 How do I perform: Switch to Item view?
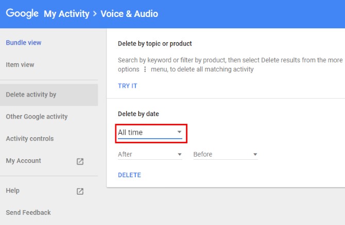tap(20, 65)
